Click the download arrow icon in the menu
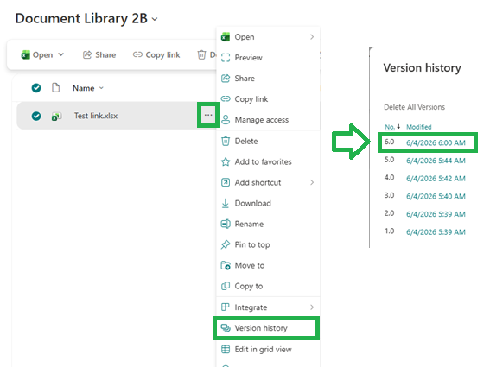Image resolution: width=490 pixels, height=367 pixels. [226, 203]
